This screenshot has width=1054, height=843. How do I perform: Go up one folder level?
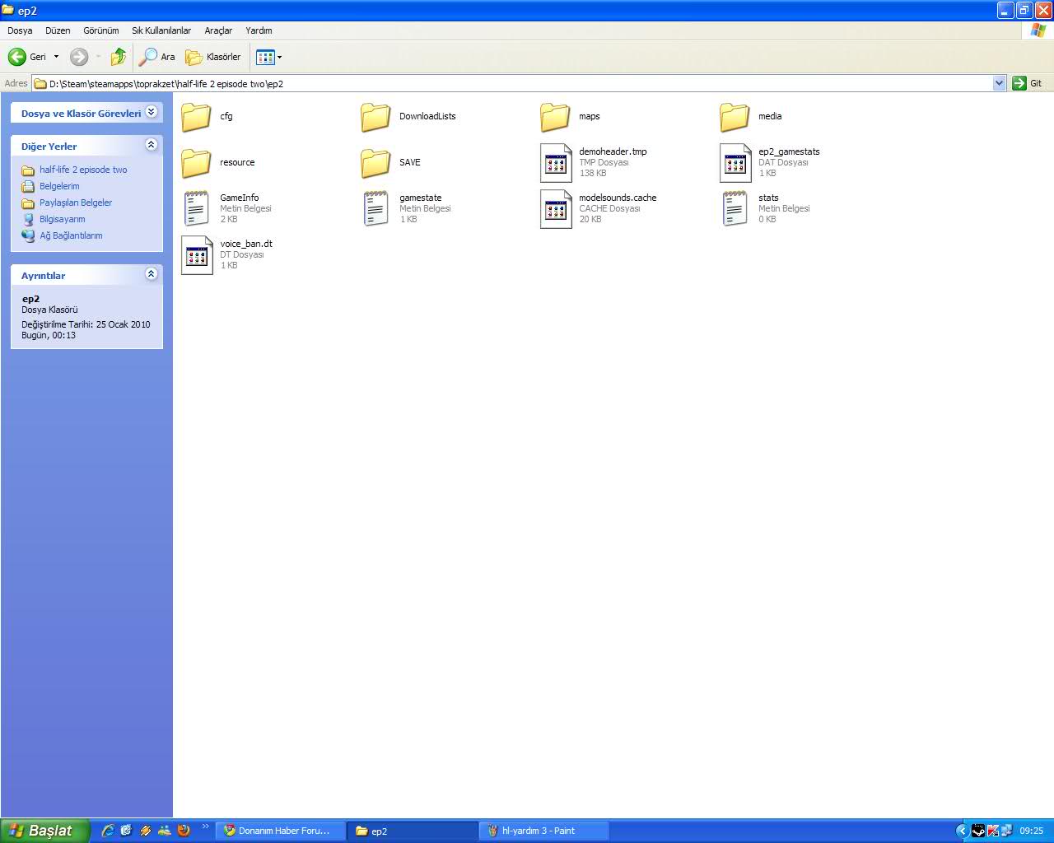point(119,57)
